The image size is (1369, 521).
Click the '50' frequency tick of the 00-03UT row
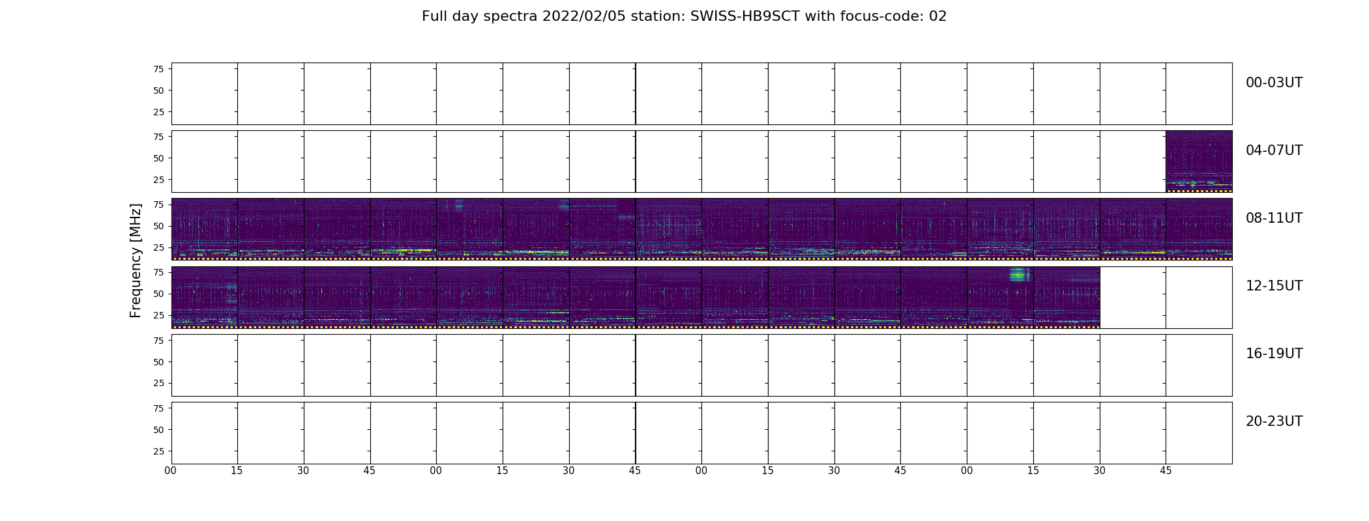click(158, 91)
